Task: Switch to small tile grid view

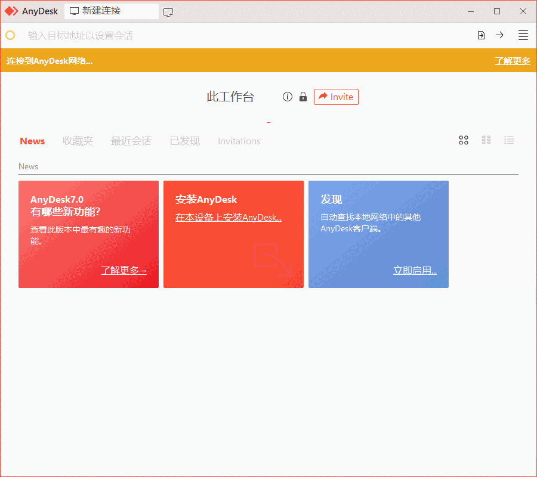Action: (486, 140)
